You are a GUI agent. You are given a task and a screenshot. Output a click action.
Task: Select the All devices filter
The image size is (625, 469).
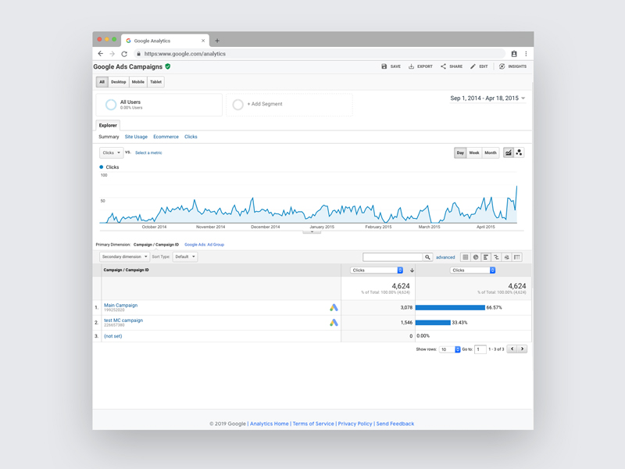tap(102, 82)
